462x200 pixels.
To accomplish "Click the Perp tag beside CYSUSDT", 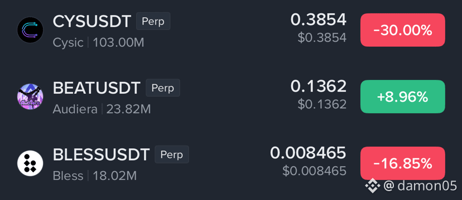I will pyautogui.click(x=153, y=21).
